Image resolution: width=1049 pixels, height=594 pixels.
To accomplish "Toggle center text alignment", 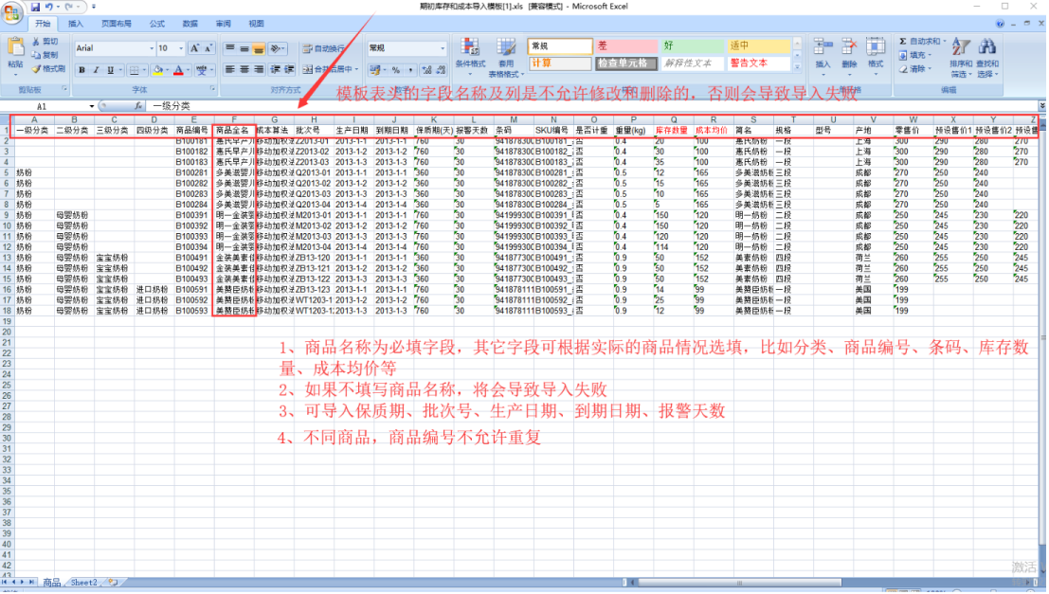I will coord(244,69).
